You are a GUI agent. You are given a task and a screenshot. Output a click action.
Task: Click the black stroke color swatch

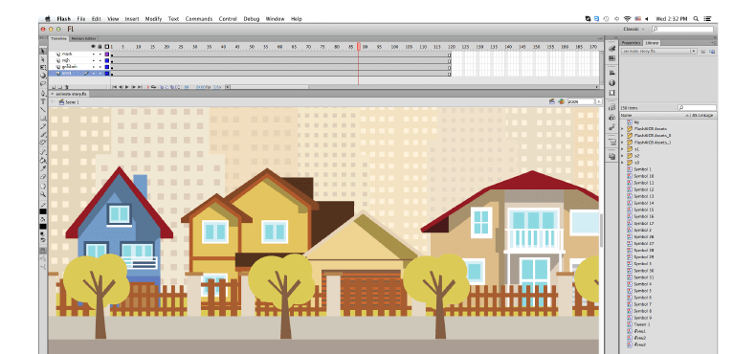coord(43,211)
